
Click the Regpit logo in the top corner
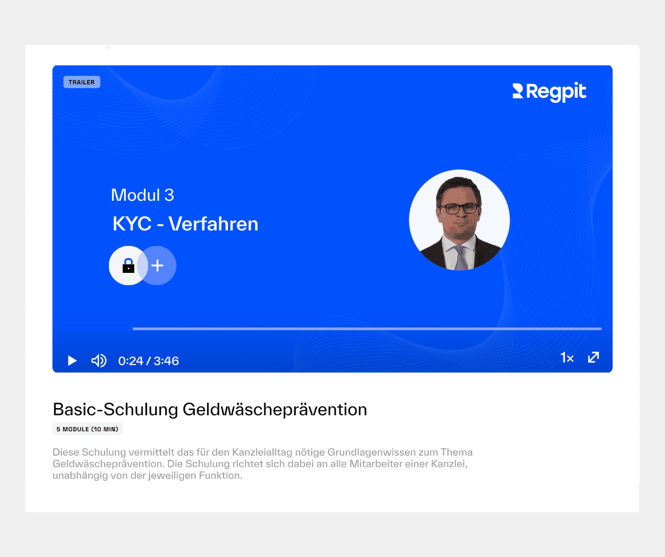pos(549,92)
